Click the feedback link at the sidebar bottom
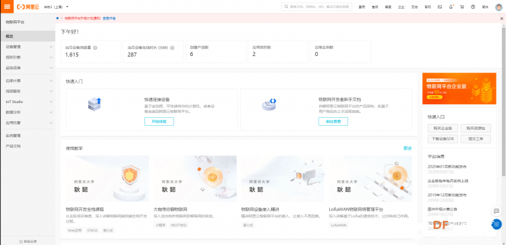The image size is (506, 245). pos(28,241)
